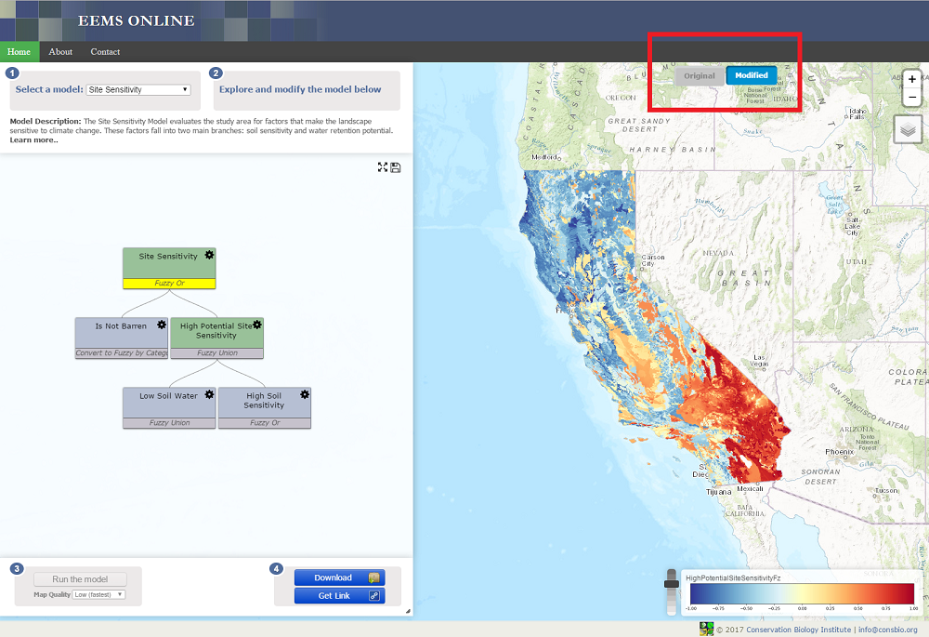Open gear on High Soil Sensitivity node
Image resolution: width=929 pixels, height=637 pixels.
305,394
